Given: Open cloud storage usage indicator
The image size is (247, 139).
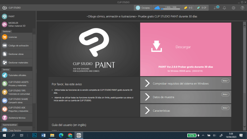Looking at the screenshot, I should 167,8.
